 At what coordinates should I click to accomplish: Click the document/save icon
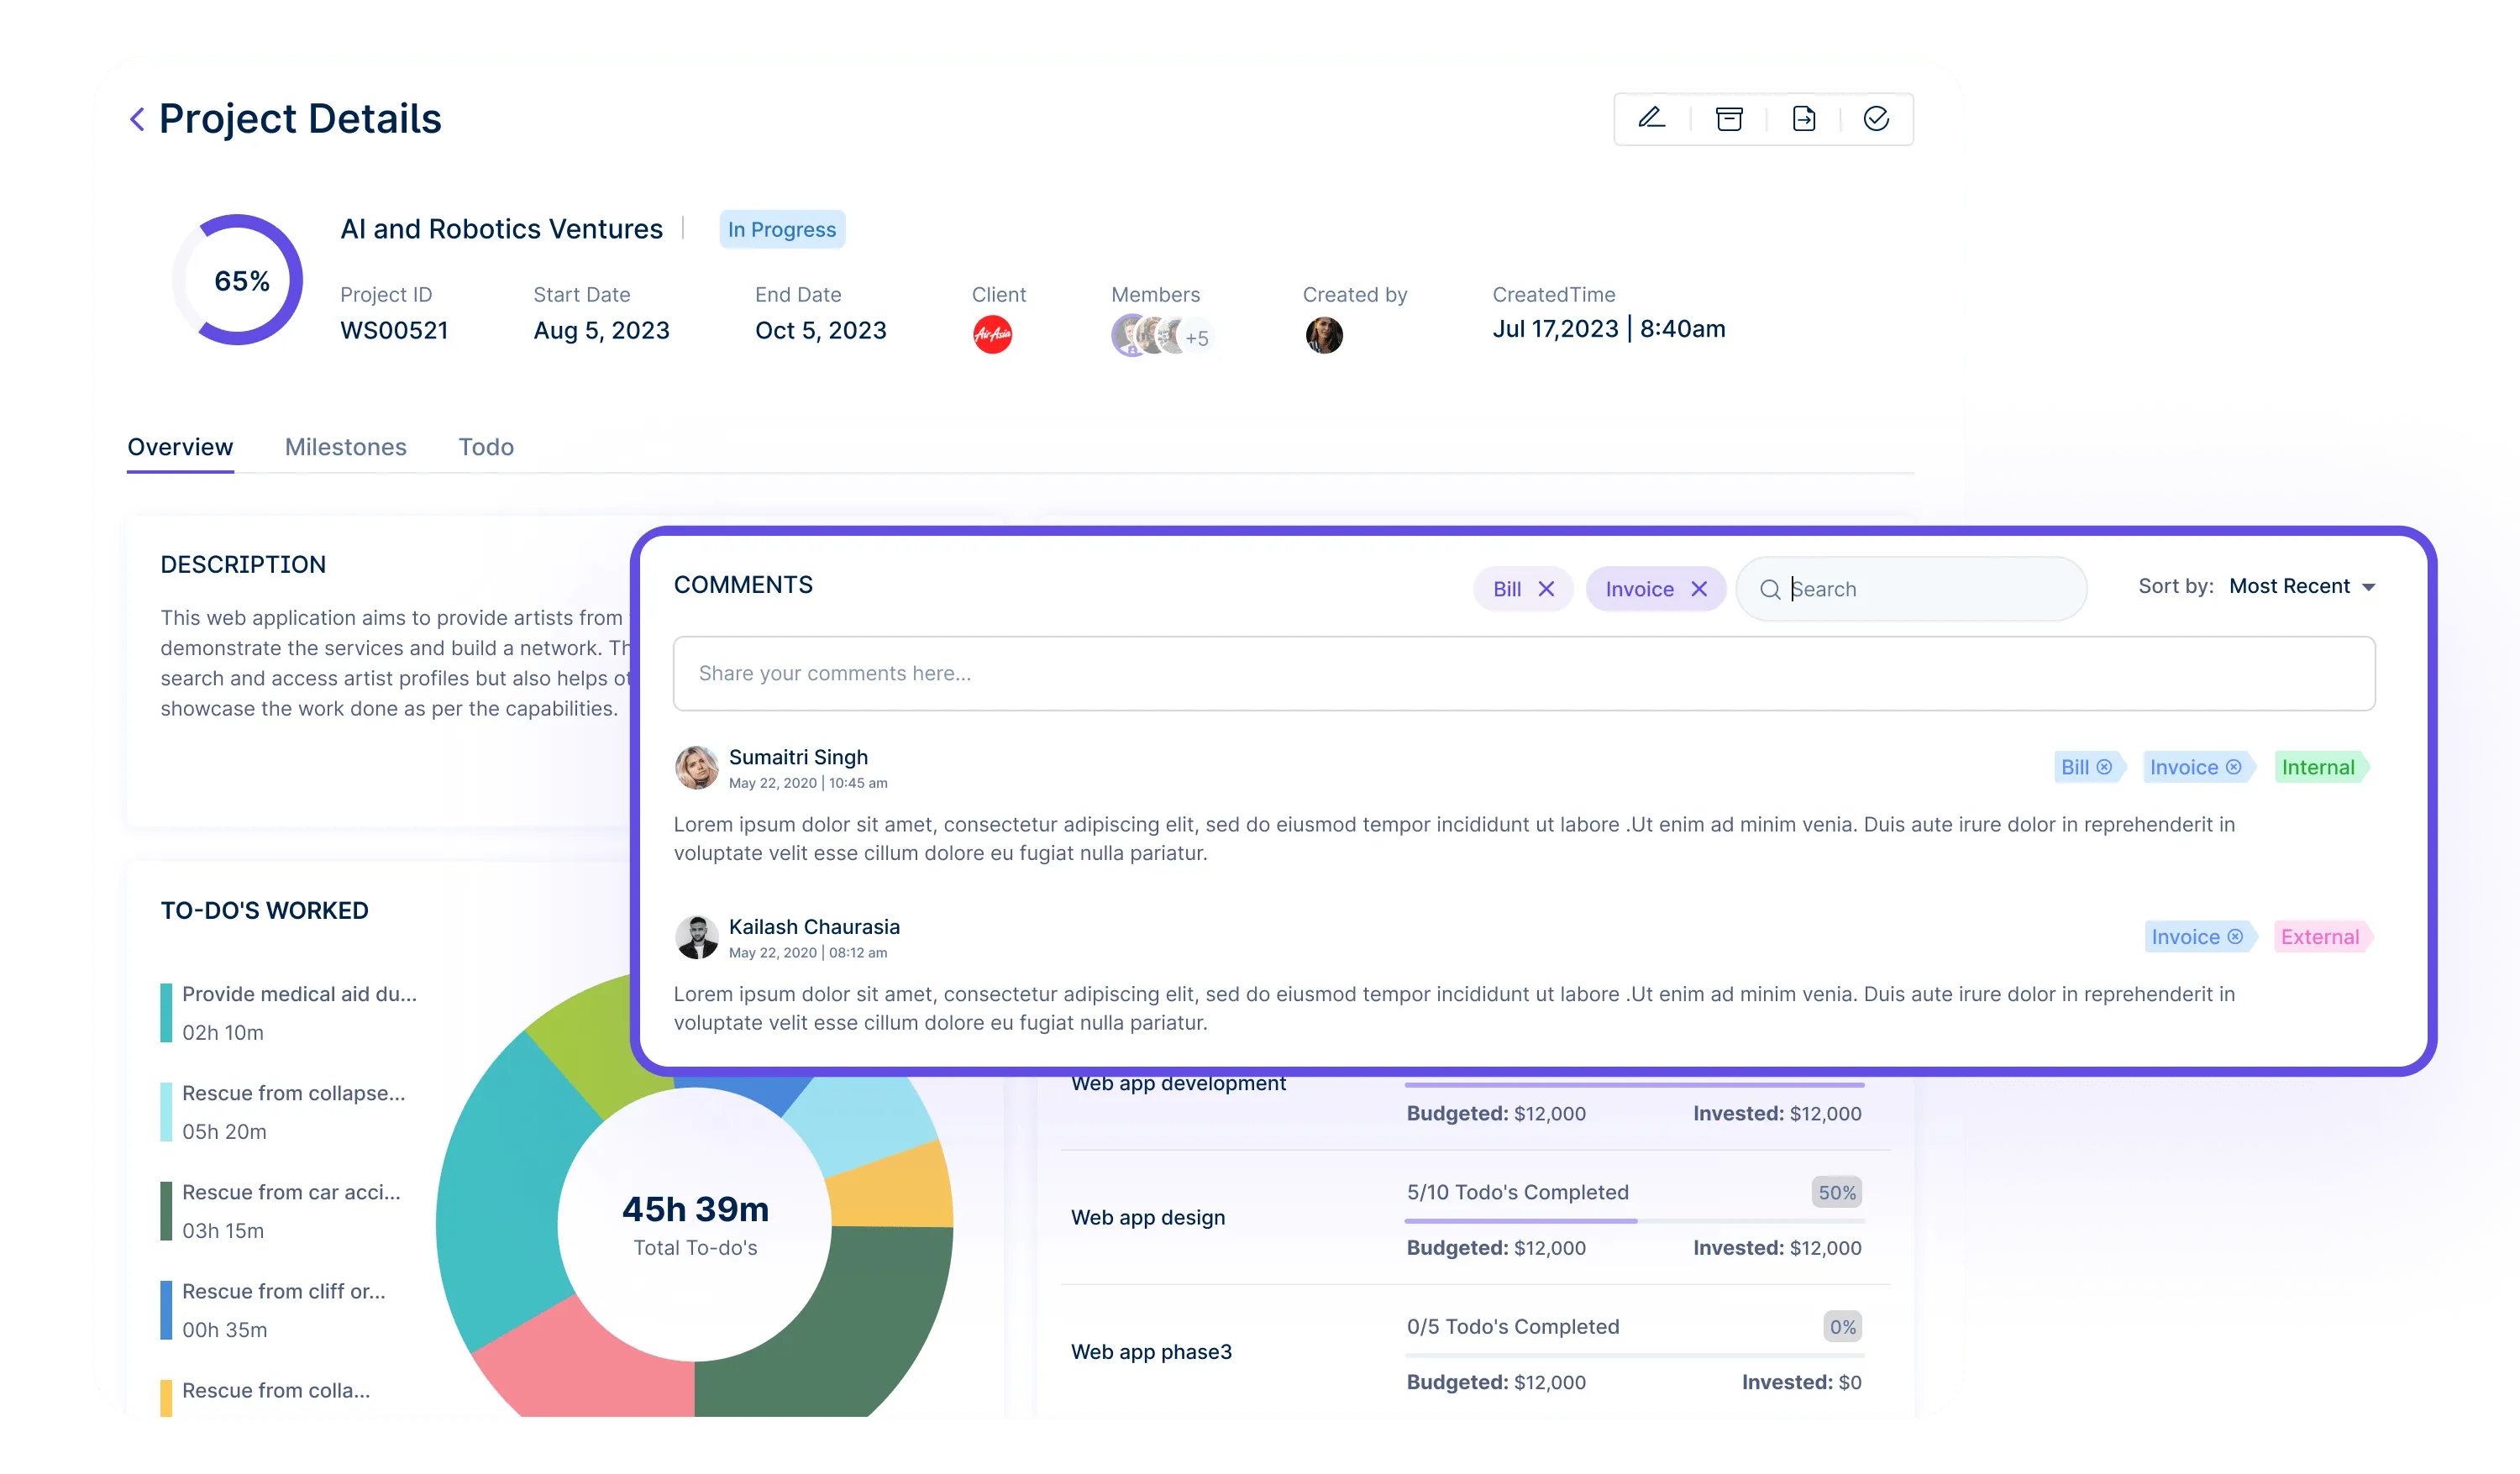(1803, 118)
